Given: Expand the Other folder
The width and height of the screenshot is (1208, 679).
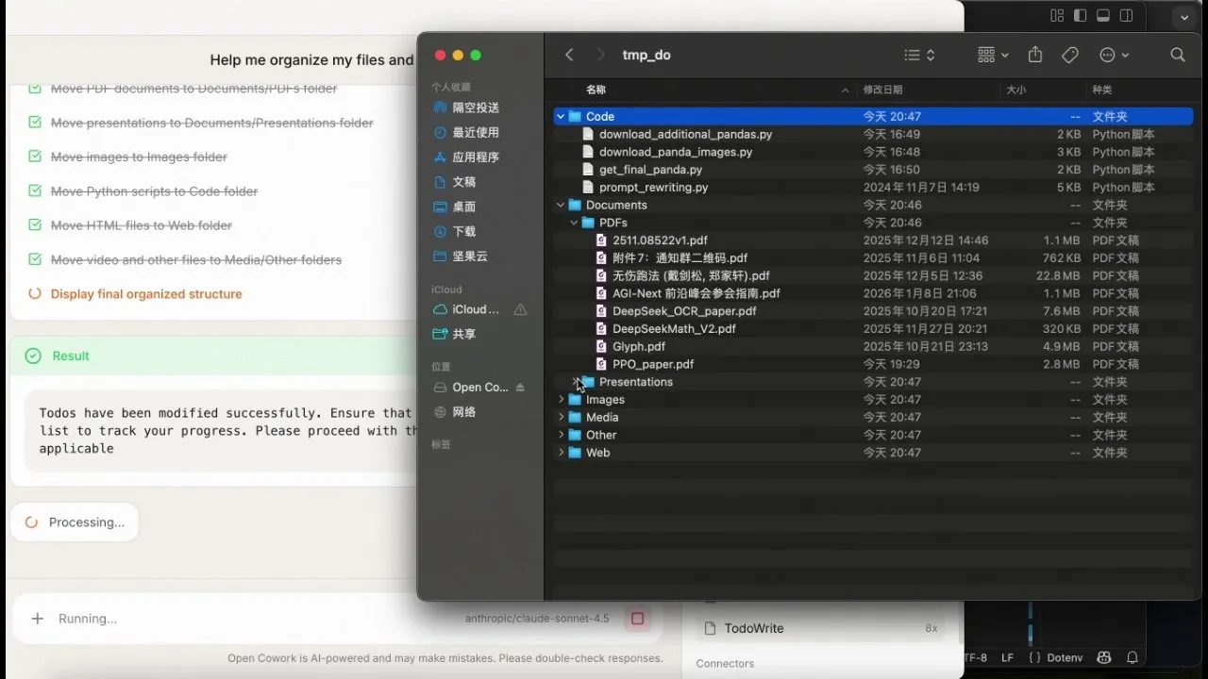Looking at the screenshot, I should [561, 435].
